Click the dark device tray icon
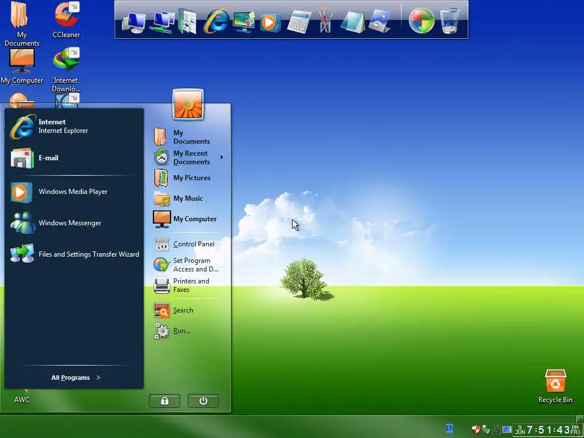 [x=497, y=429]
